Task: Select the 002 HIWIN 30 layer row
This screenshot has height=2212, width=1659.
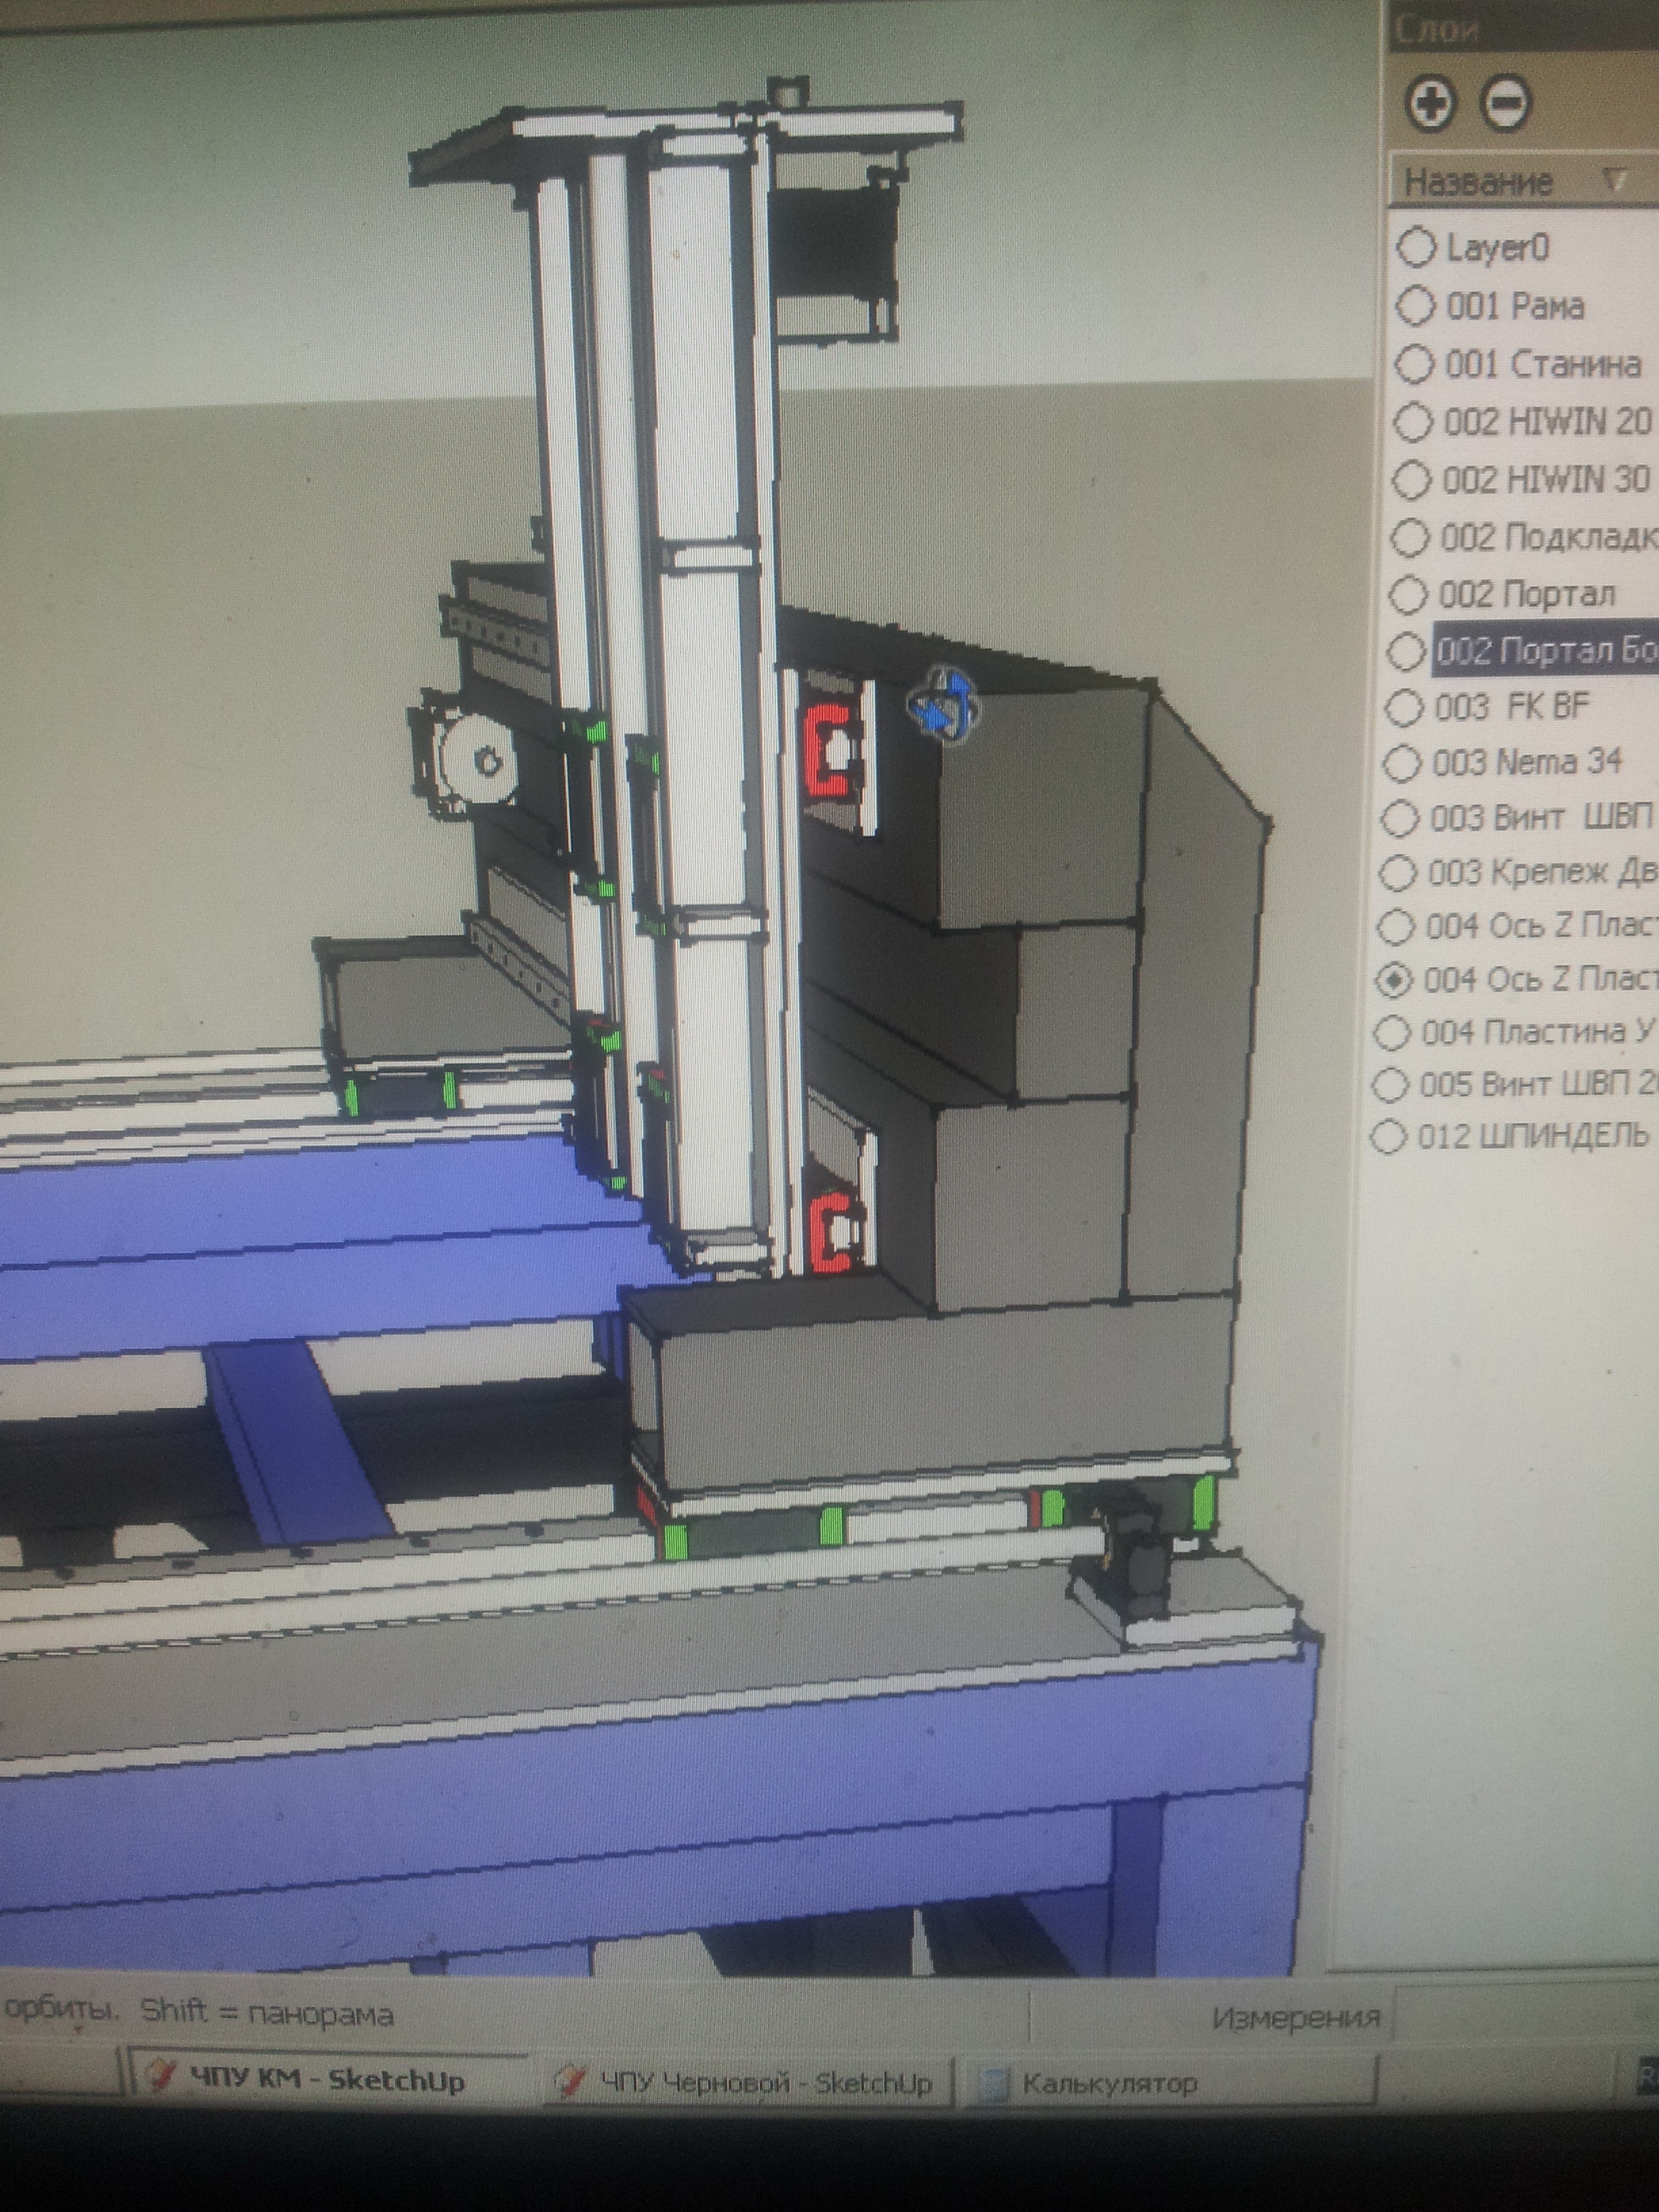Action: 1546,480
